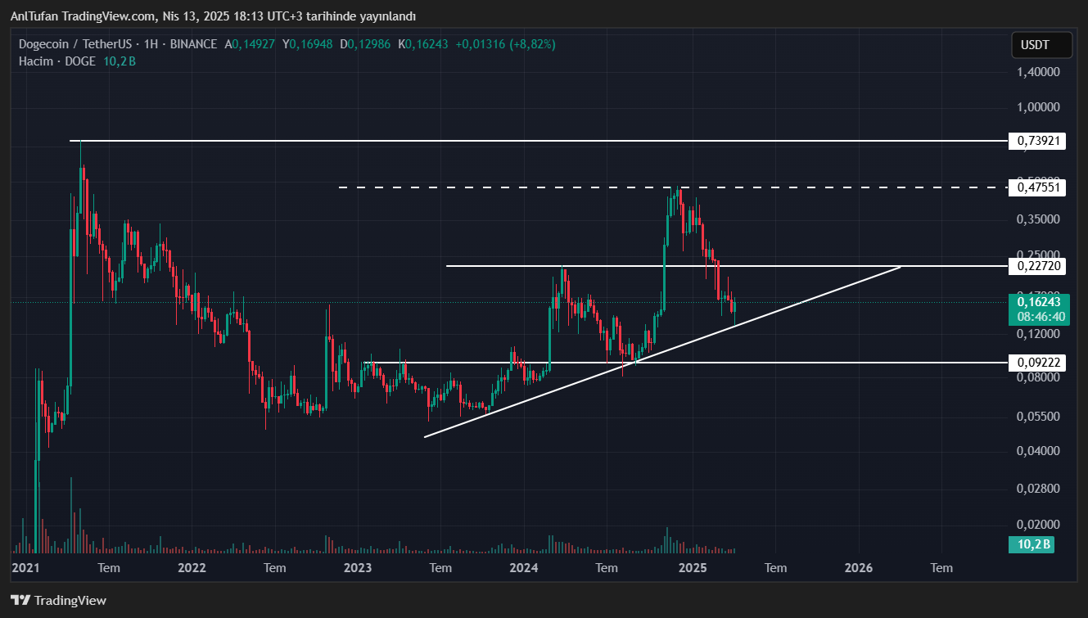
Task: Click the 0,05500 price axis tick
Action: click(x=1039, y=417)
